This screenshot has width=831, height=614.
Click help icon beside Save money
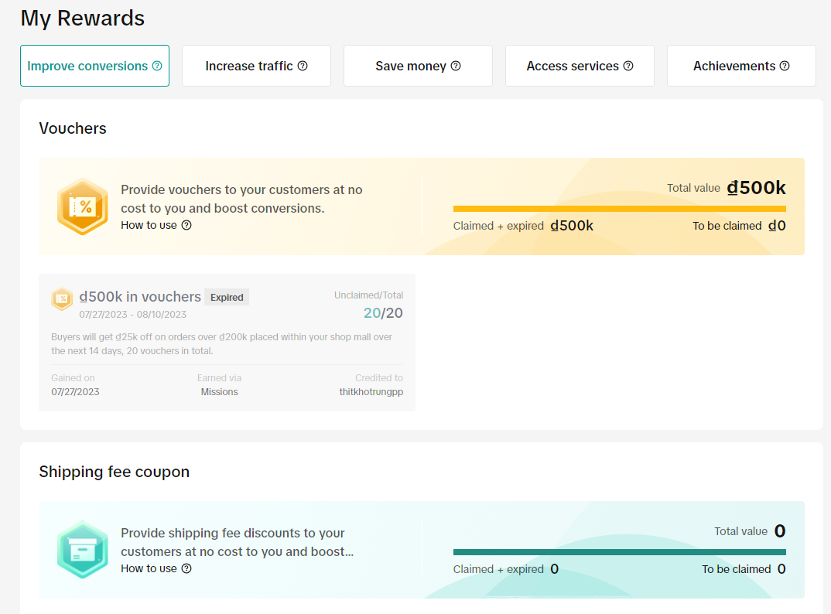point(456,66)
